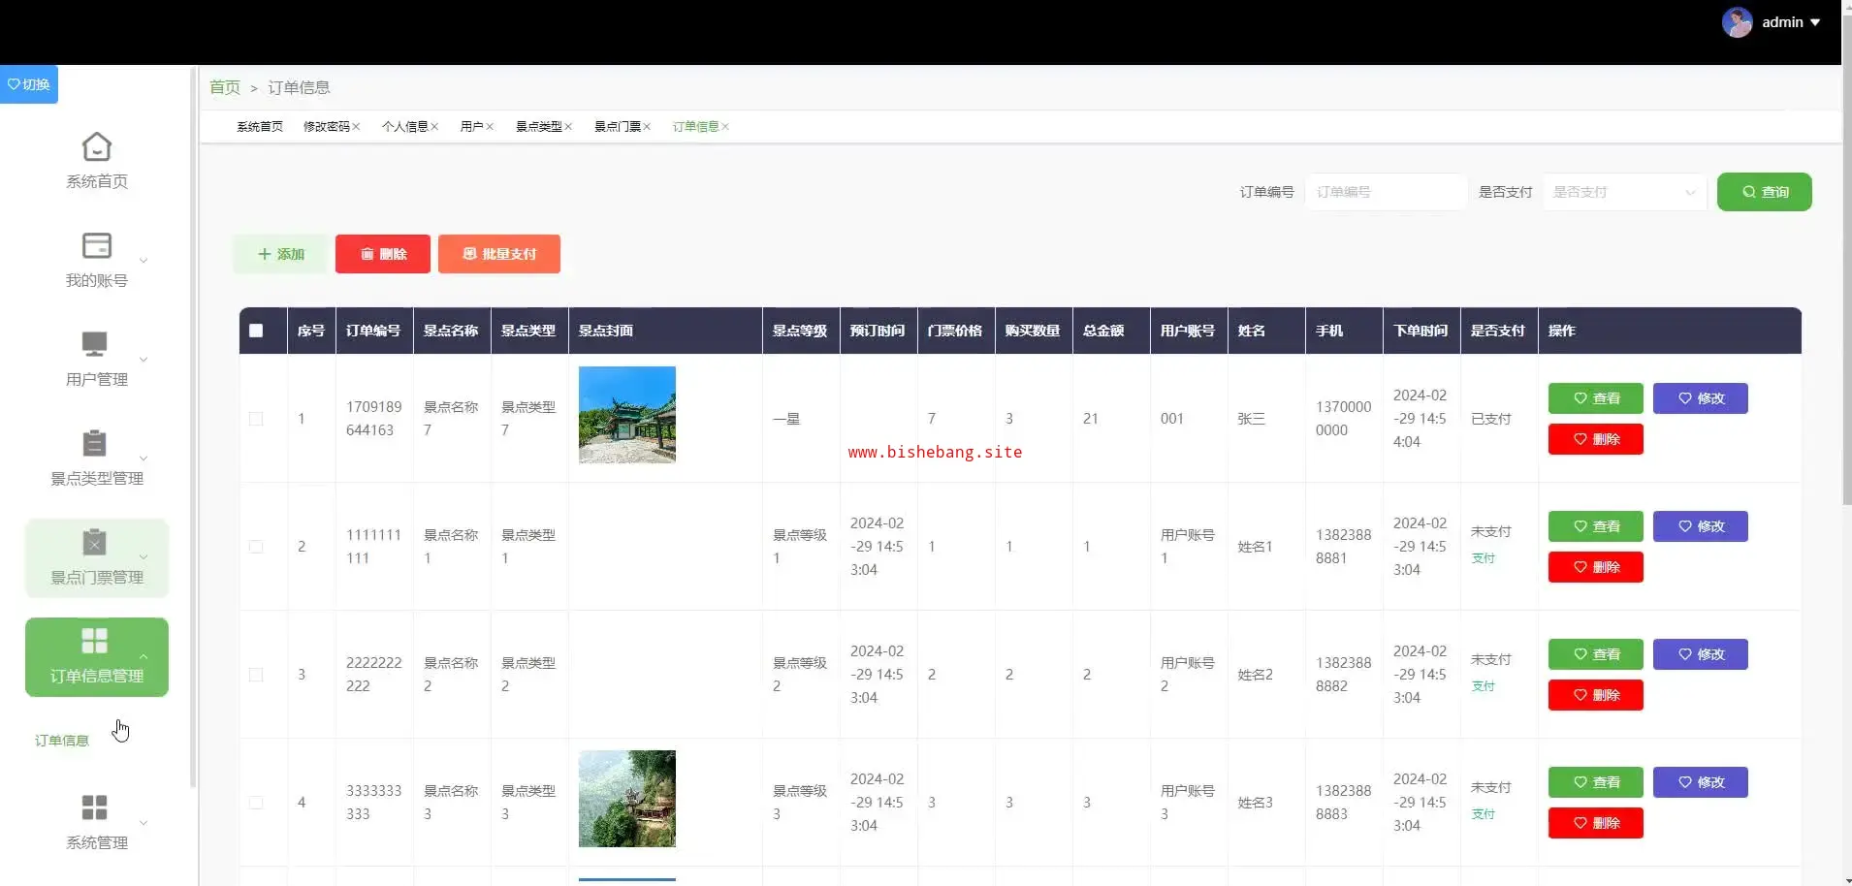Click the 我的账号 card icon

(96, 246)
